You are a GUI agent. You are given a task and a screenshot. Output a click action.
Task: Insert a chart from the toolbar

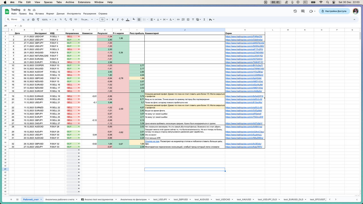click(x=188, y=20)
